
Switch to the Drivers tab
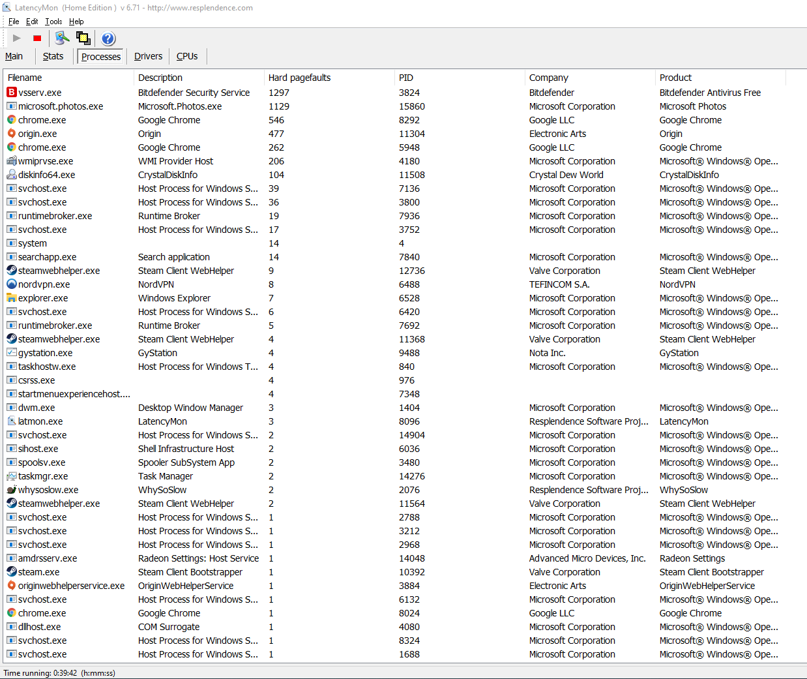pos(148,56)
